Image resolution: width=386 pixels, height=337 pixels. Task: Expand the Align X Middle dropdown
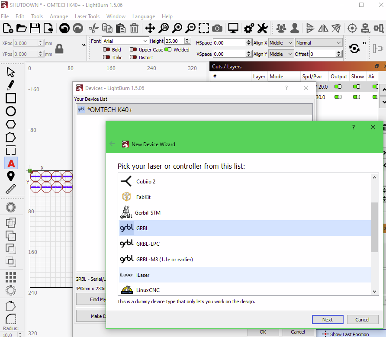click(281, 43)
